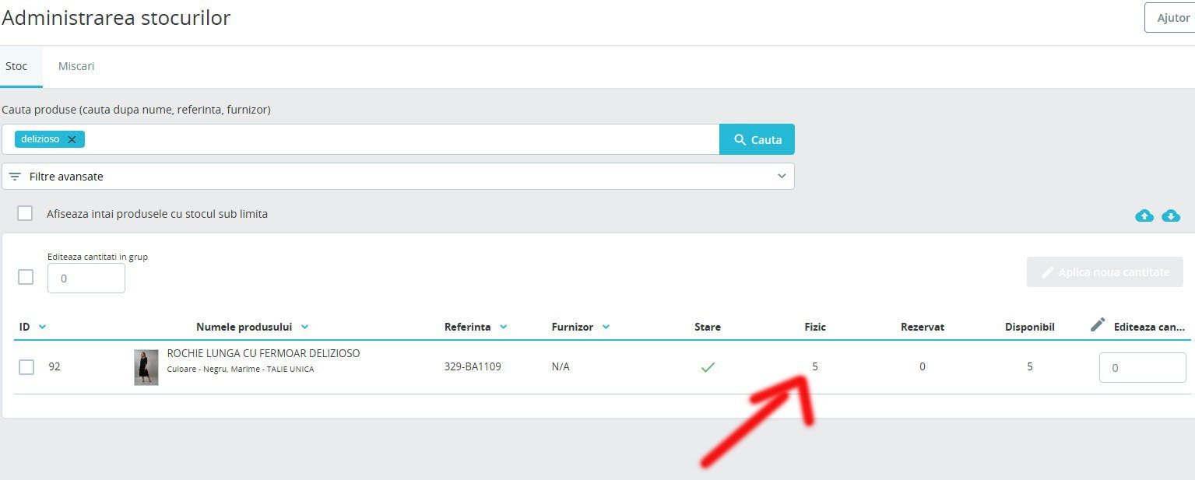Click the cloud upload import icon
The width and height of the screenshot is (1195, 480).
tap(1144, 215)
